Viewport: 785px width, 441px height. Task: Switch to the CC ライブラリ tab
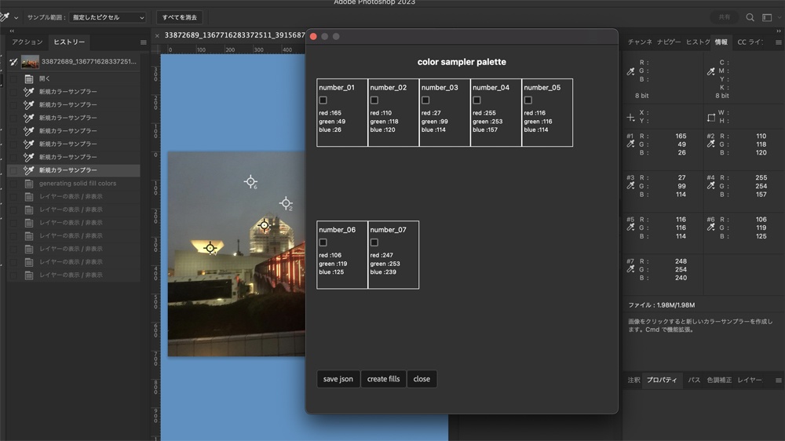coord(750,42)
